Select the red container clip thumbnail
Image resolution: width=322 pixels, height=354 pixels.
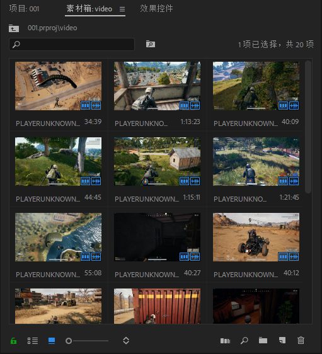click(157, 306)
